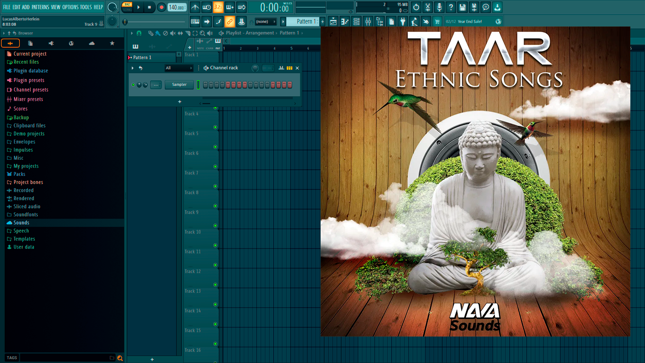Add a new channel with plus button
Image resolution: width=645 pixels, height=363 pixels.
point(179,102)
